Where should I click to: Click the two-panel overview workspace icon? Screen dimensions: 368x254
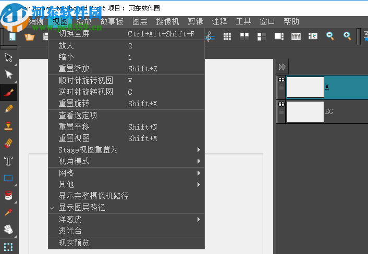tap(244, 36)
